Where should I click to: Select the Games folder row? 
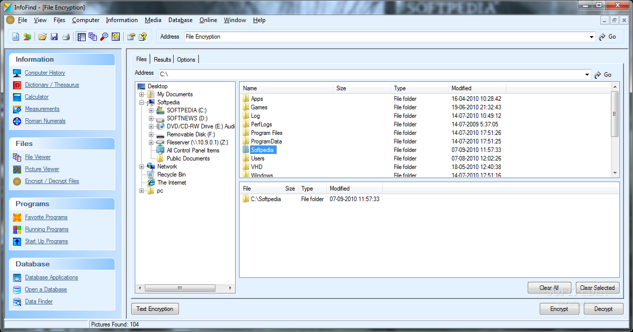pyautogui.click(x=426, y=107)
